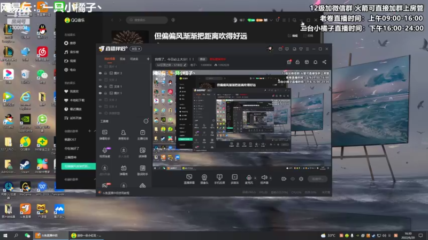Image resolution: width=428 pixels, height=240 pixels.
Task: Open the 读弹幕 tool
Action: tap(142, 153)
